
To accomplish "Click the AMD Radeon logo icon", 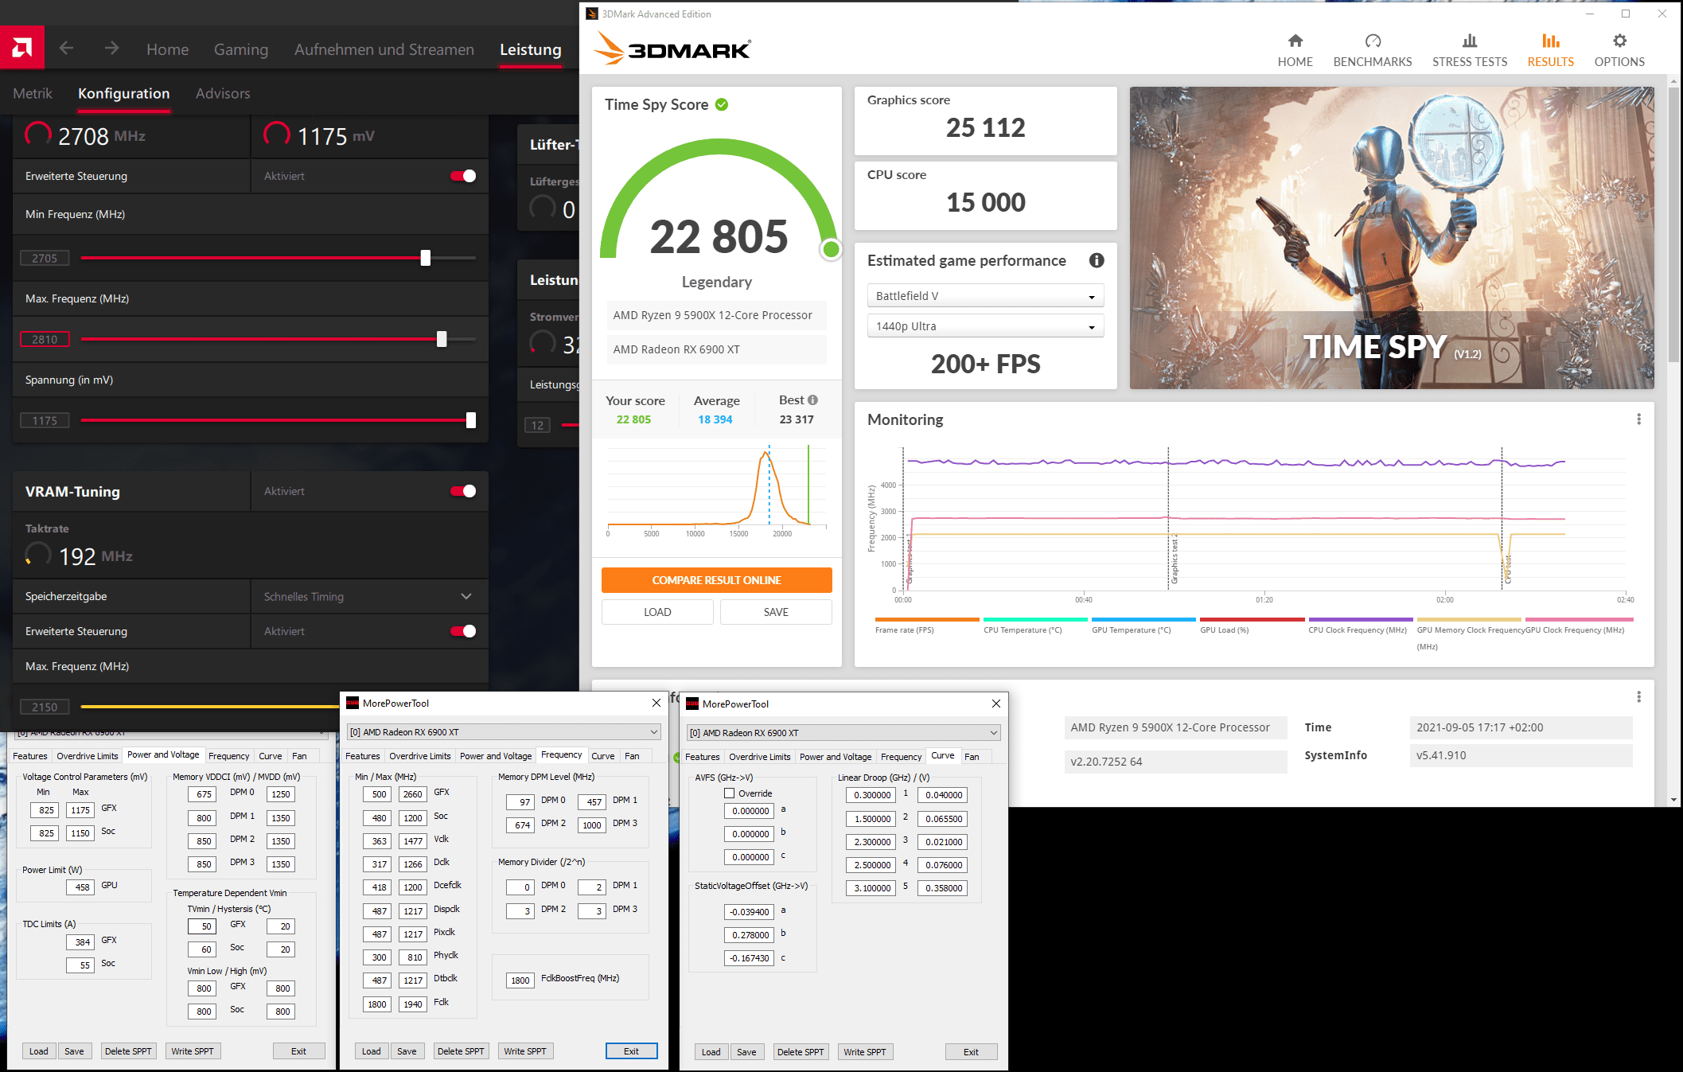I will 21,49.
